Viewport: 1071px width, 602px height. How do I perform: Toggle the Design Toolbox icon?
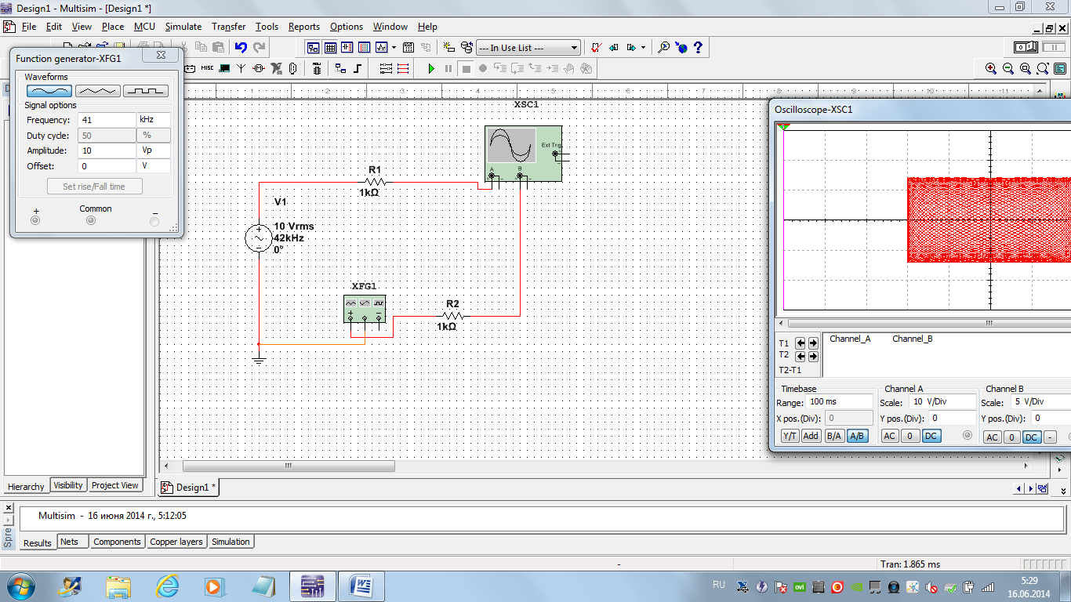point(313,48)
